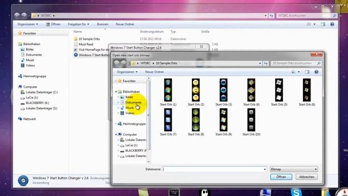Open help icon in the open dialog
The width and height of the screenshot is (348, 196).
click(x=316, y=72)
